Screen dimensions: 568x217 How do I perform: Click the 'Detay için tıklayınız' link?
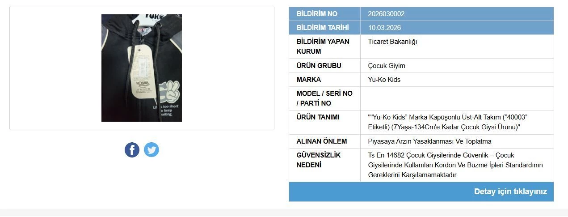510,191
